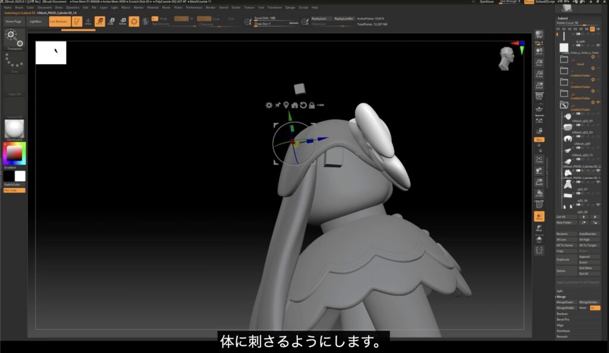Select the Move mode toolbar icon

[x=100, y=21]
